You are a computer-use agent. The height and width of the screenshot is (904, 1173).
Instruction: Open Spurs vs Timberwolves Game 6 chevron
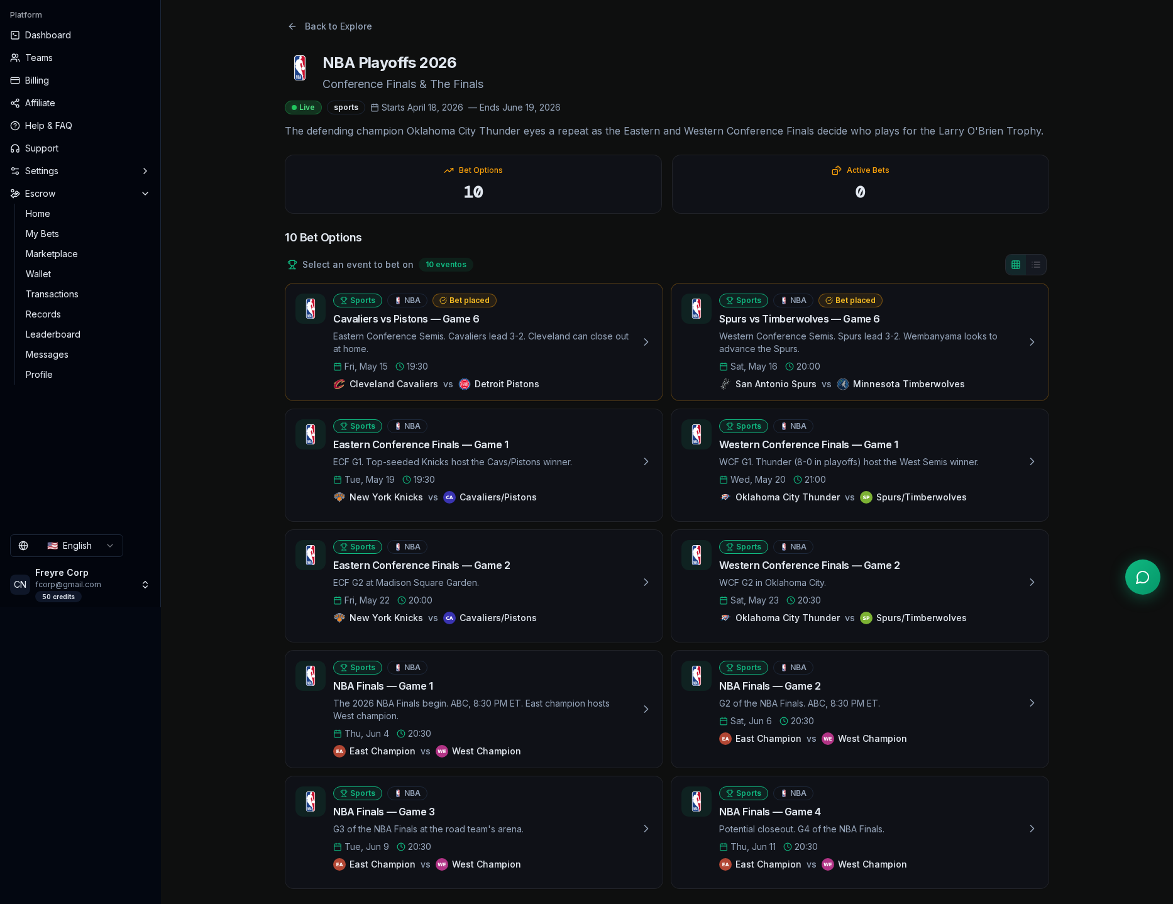pyautogui.click(x=1032, y=342)
